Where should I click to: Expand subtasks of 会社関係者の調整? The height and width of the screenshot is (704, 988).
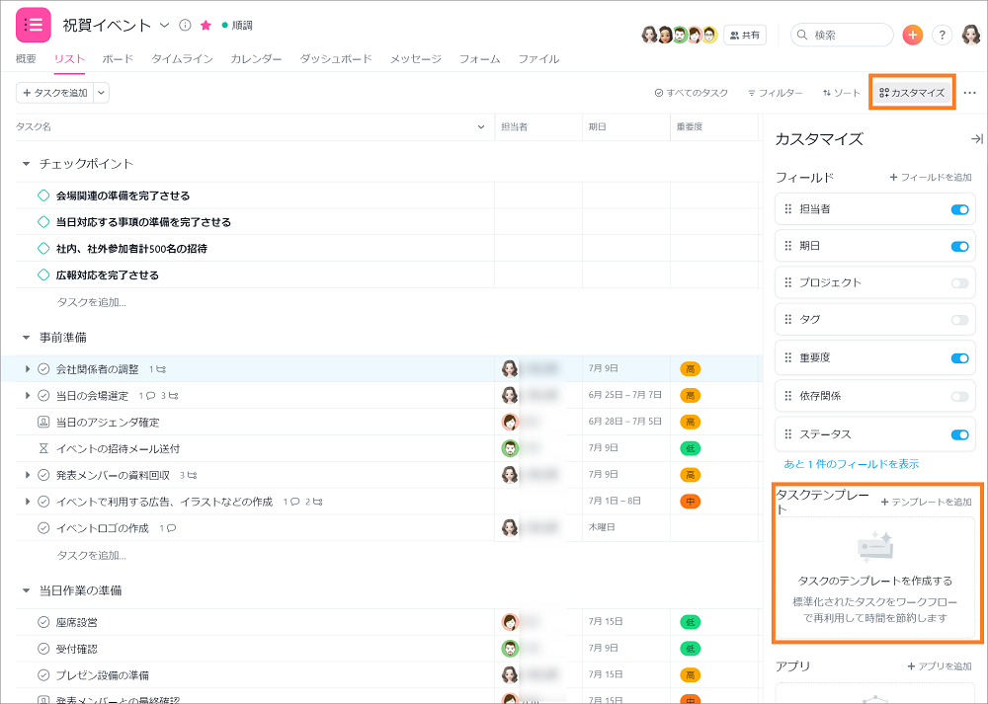tap(27, 369)
